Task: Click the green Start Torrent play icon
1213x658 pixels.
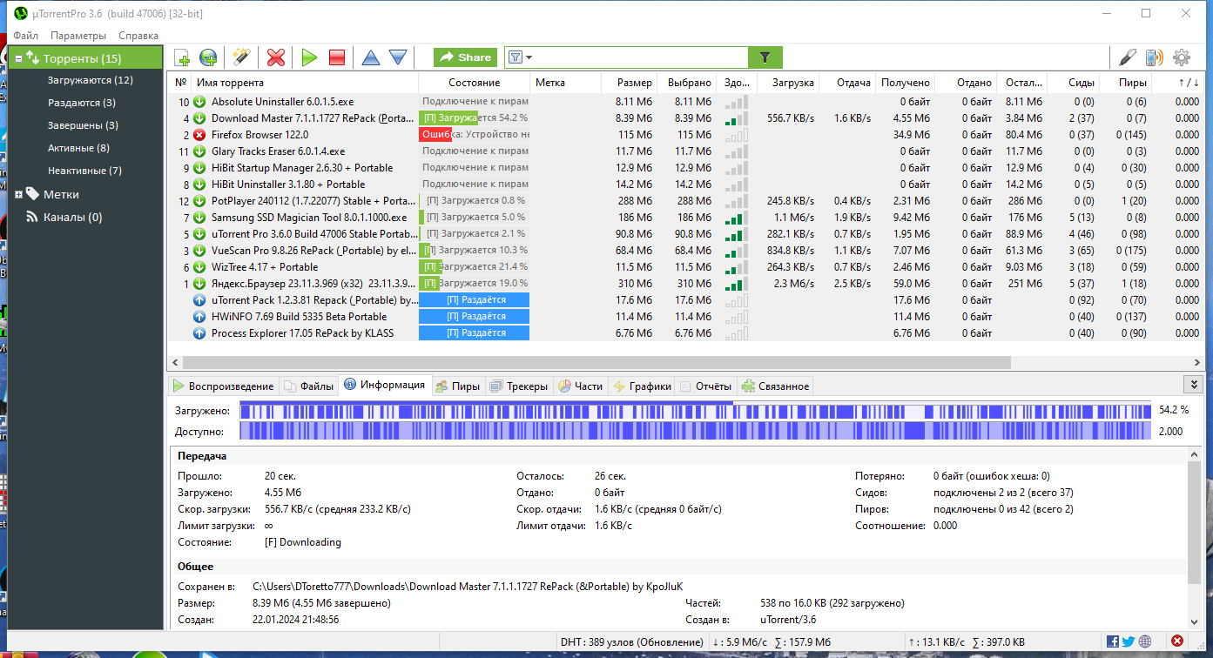Action: coord(309,57)
